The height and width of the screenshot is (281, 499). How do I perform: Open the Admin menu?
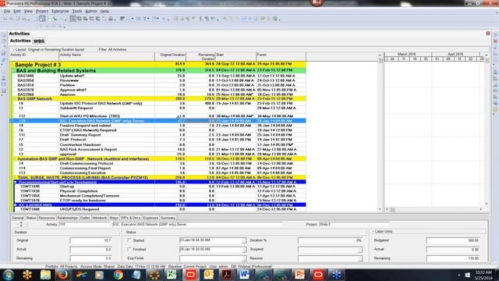(x=91, y=11)
